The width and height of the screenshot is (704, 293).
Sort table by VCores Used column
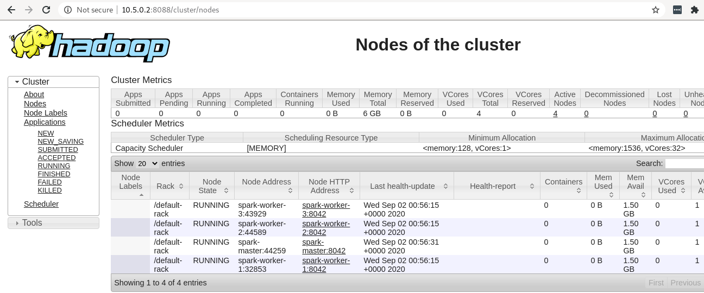[x=671, y=186]
